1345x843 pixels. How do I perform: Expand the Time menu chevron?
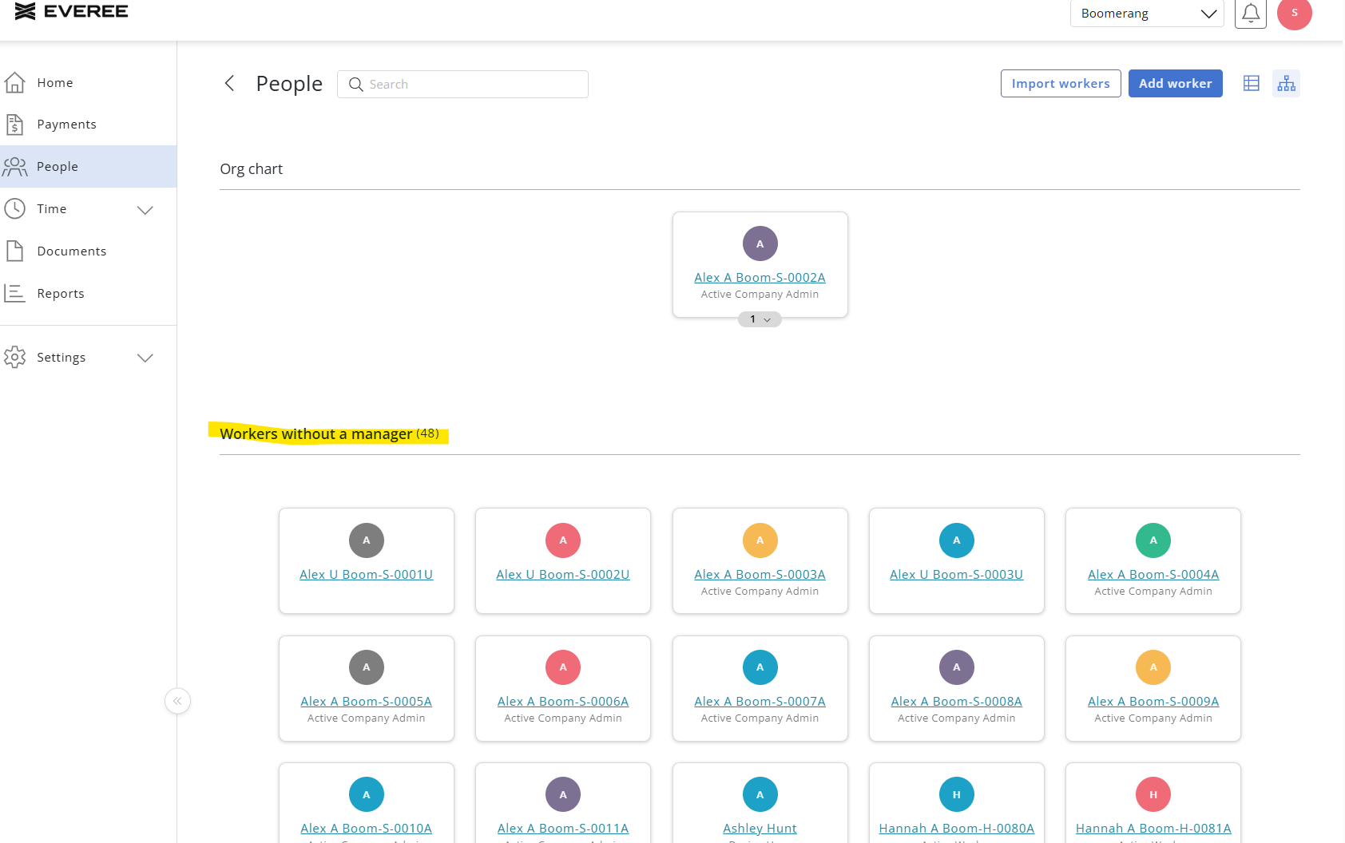[145, 210]
